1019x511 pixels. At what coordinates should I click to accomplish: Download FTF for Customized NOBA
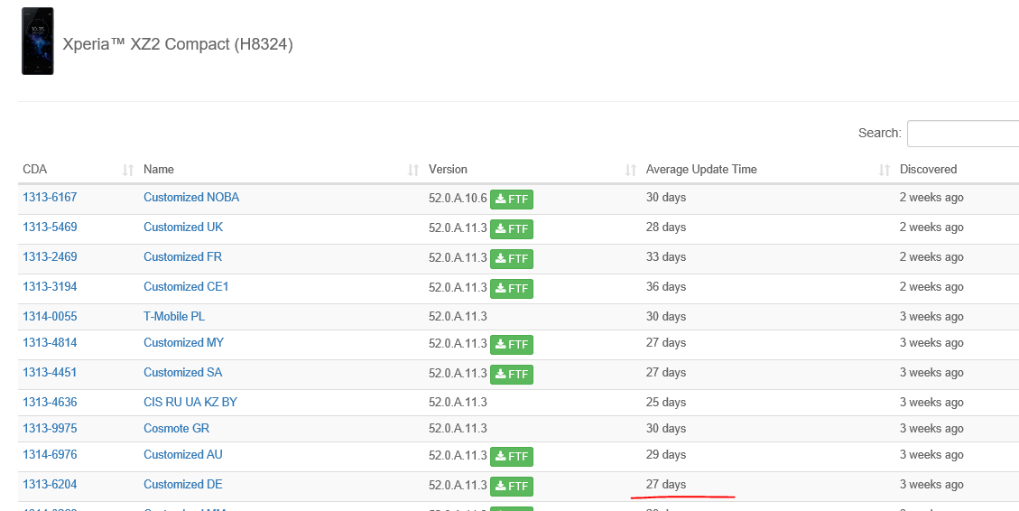point(512,199)
